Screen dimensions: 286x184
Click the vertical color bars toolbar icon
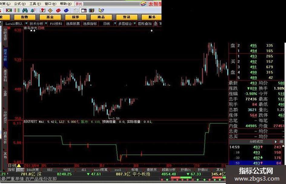17,10
